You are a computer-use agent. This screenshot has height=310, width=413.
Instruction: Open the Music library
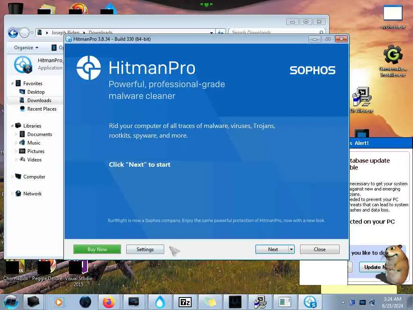tap(34, 143)
